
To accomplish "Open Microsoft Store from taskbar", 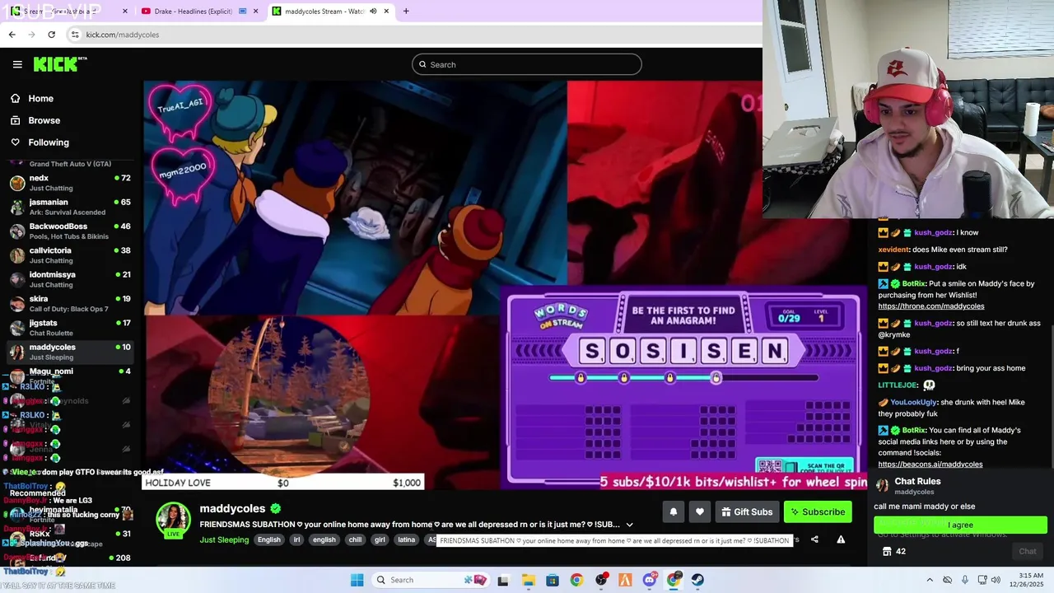I will point(553,580).
